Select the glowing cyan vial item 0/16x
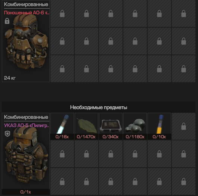Screen dimensions: 198x196 pyautogui.click(x=62, y=126)
